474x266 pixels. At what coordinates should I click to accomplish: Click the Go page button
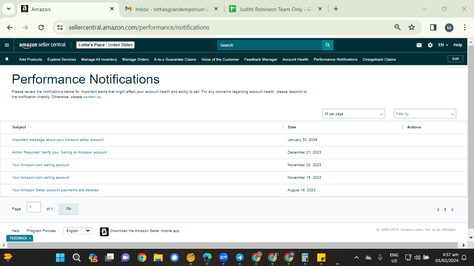tap(69, 209)
